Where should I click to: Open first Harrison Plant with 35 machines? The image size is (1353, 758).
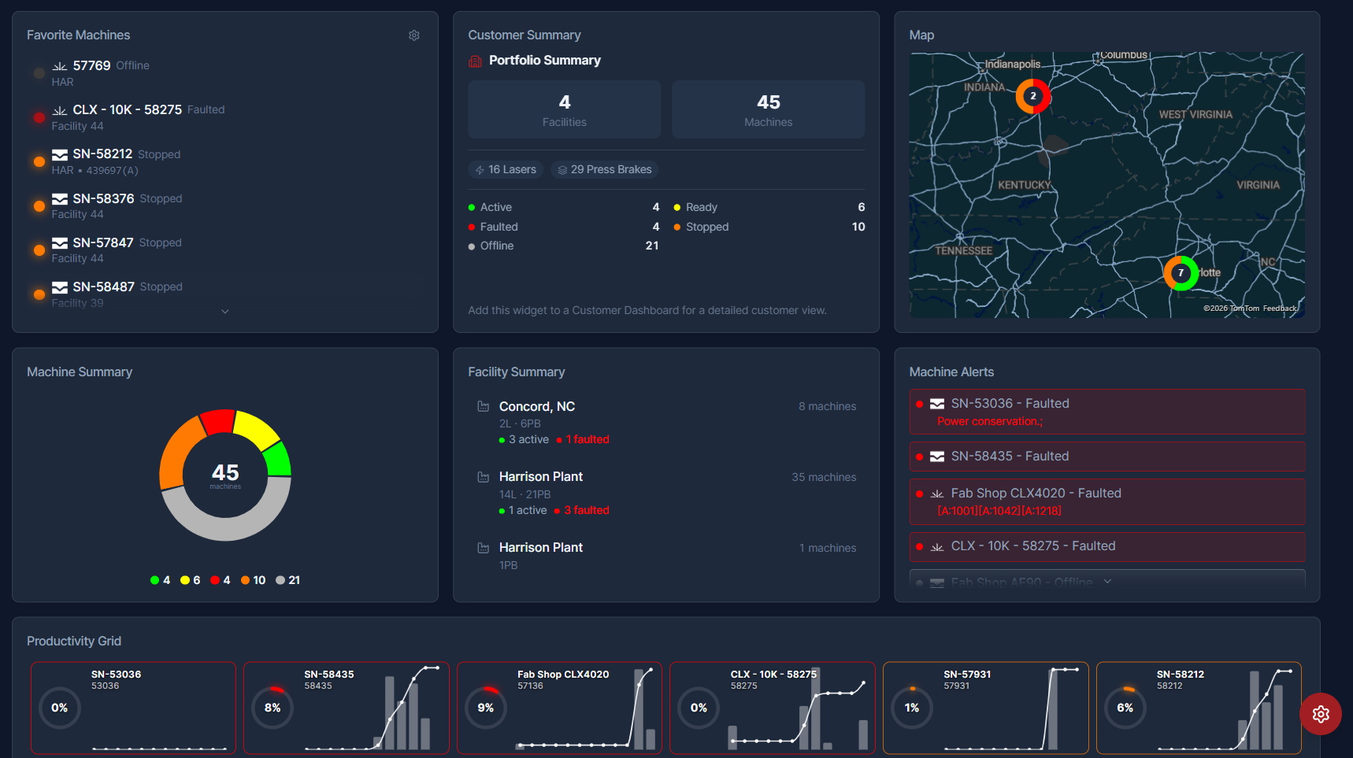tap(666, 493)
